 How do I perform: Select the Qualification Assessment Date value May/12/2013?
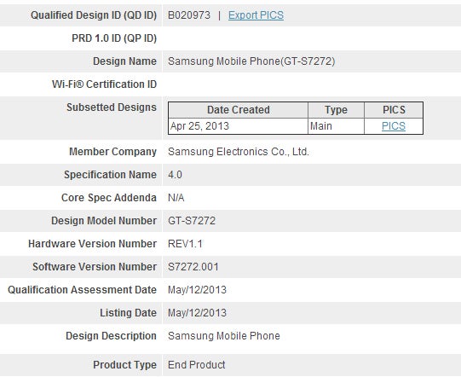click(x=197, y=290)
